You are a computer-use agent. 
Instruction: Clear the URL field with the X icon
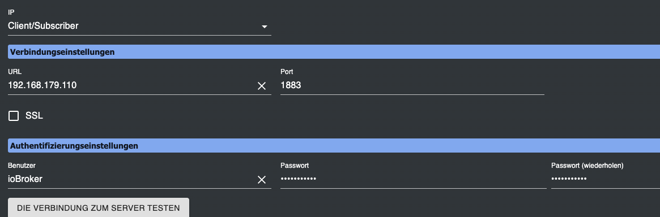pos(261,86)
